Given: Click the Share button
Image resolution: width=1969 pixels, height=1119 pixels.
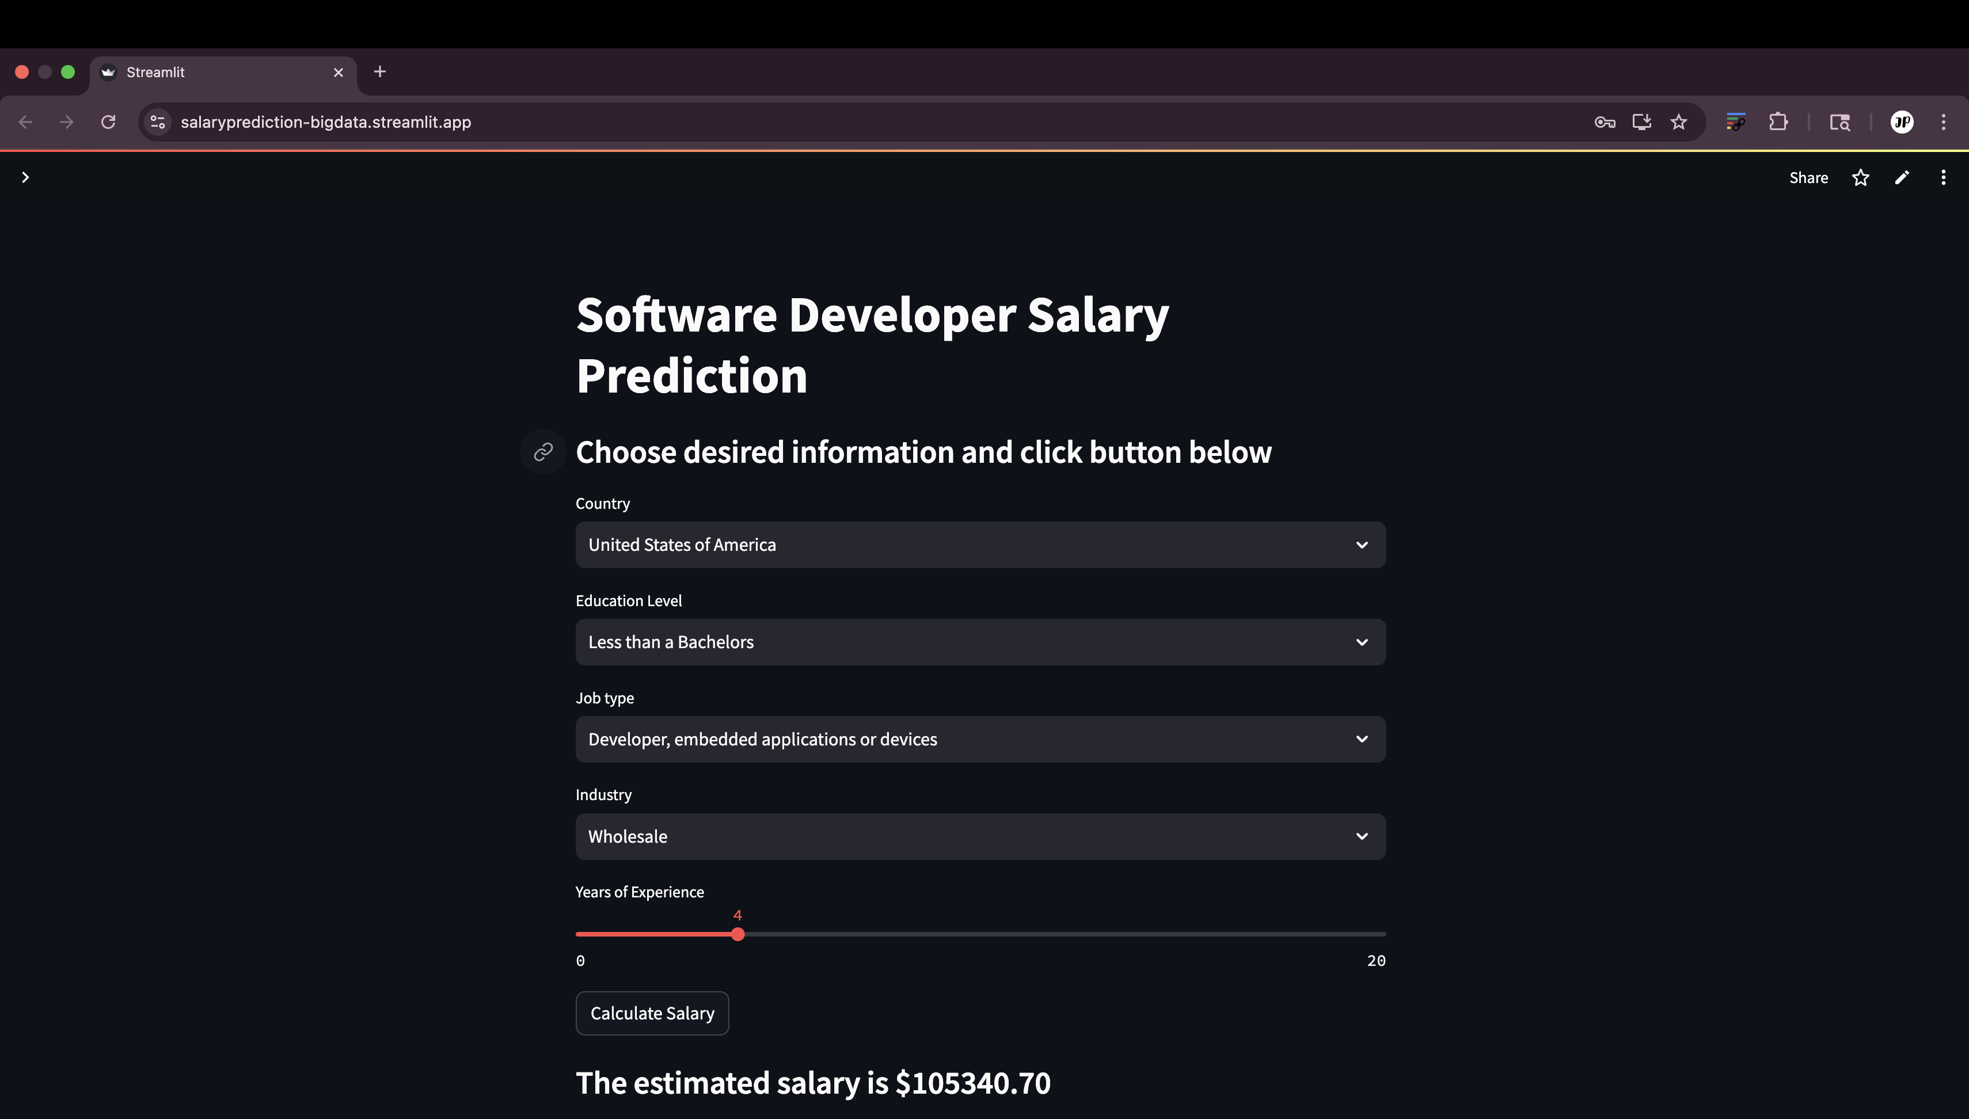Looking at the screenshot, I should [x=1808, y=177].
